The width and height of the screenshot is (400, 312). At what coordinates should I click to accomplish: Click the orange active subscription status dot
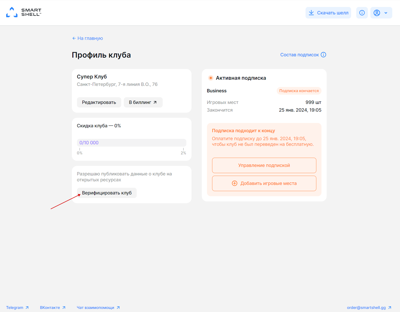pos(211,78)
